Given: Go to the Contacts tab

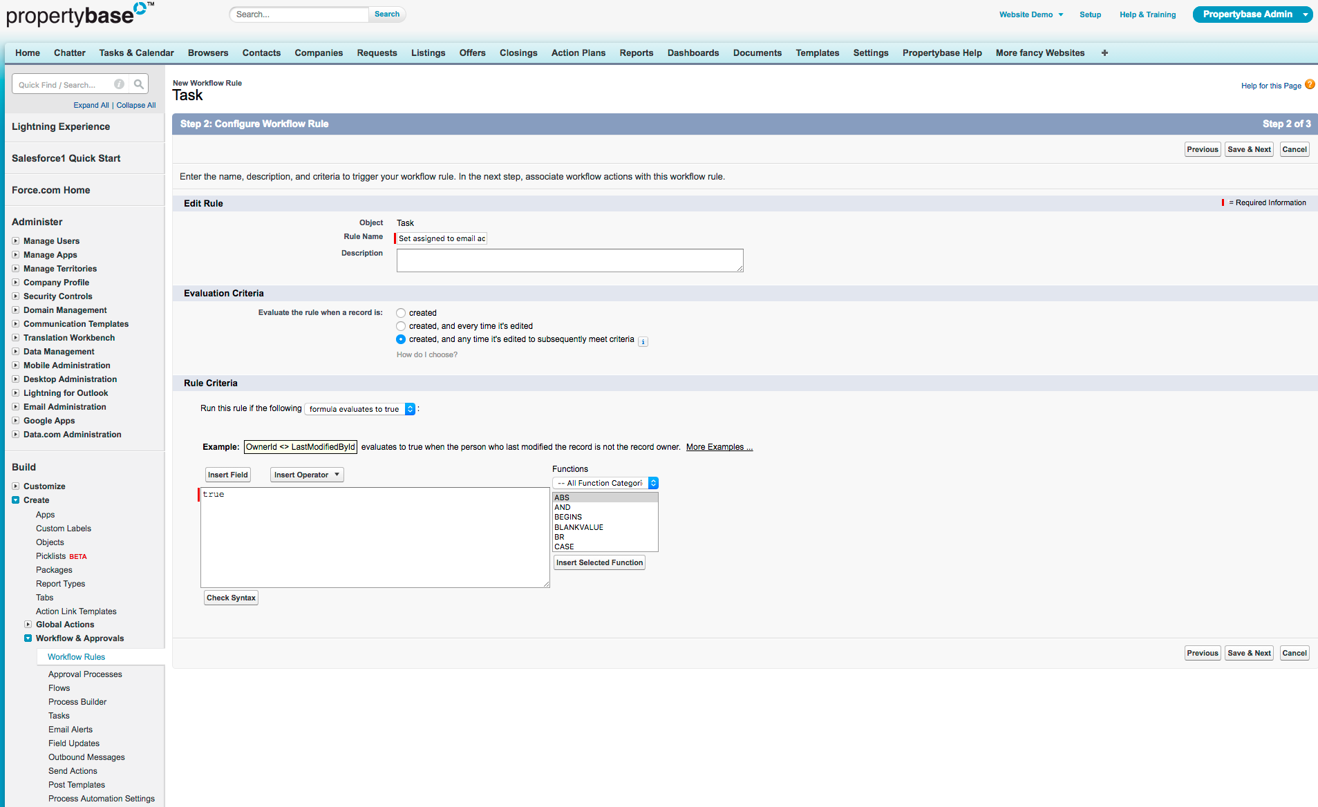Looking at the screenshot, I should click(261, 53).
